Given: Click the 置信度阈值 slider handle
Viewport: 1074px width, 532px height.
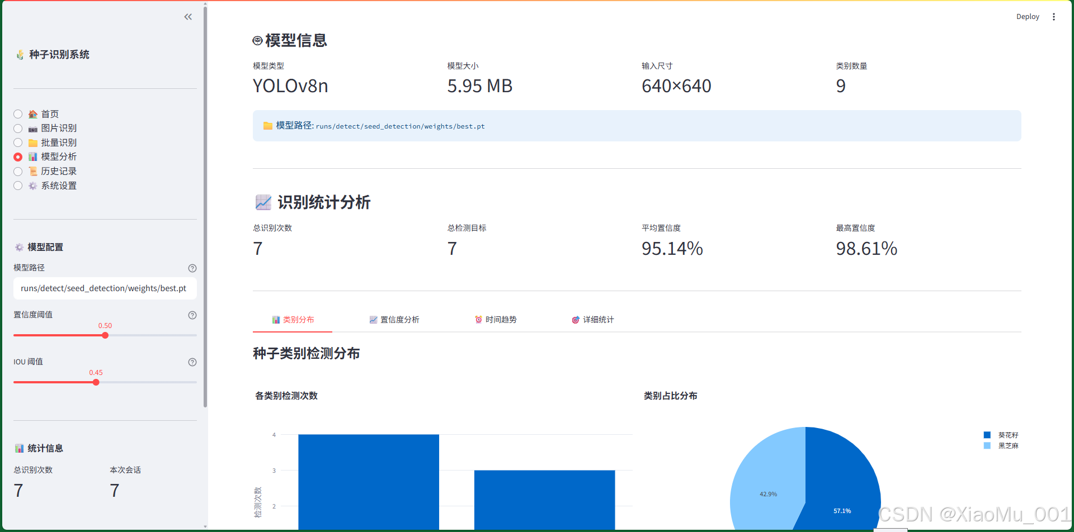Looking at the screenshot, I should (x=105, y=335).
